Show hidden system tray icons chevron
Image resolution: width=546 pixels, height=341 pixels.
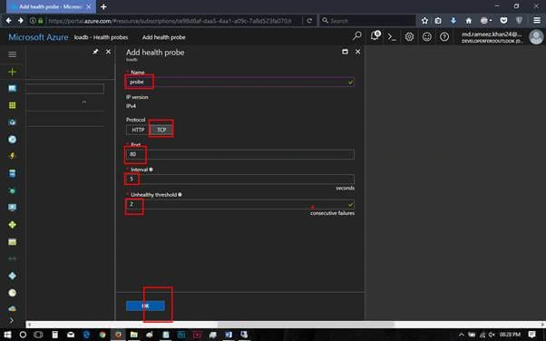click(x=462, y=335)
